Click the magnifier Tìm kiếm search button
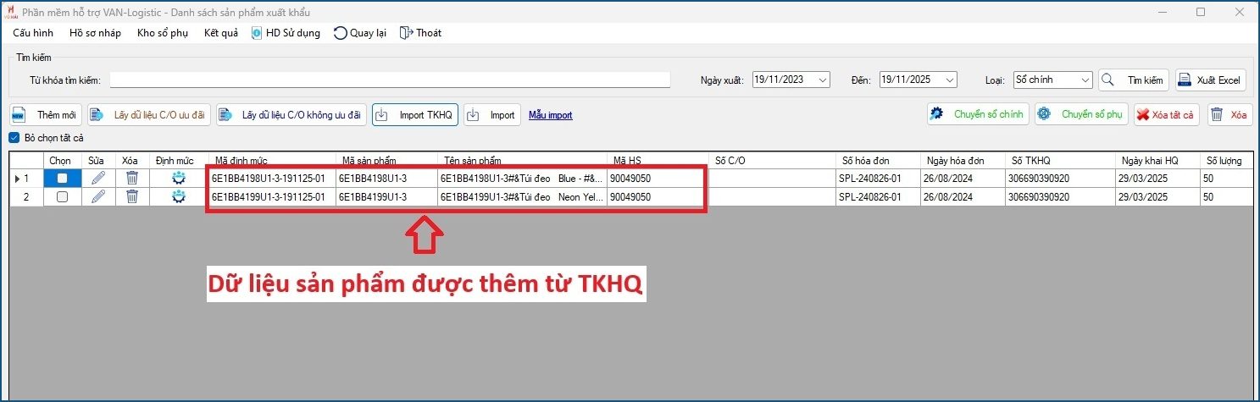 (1134, 80)
